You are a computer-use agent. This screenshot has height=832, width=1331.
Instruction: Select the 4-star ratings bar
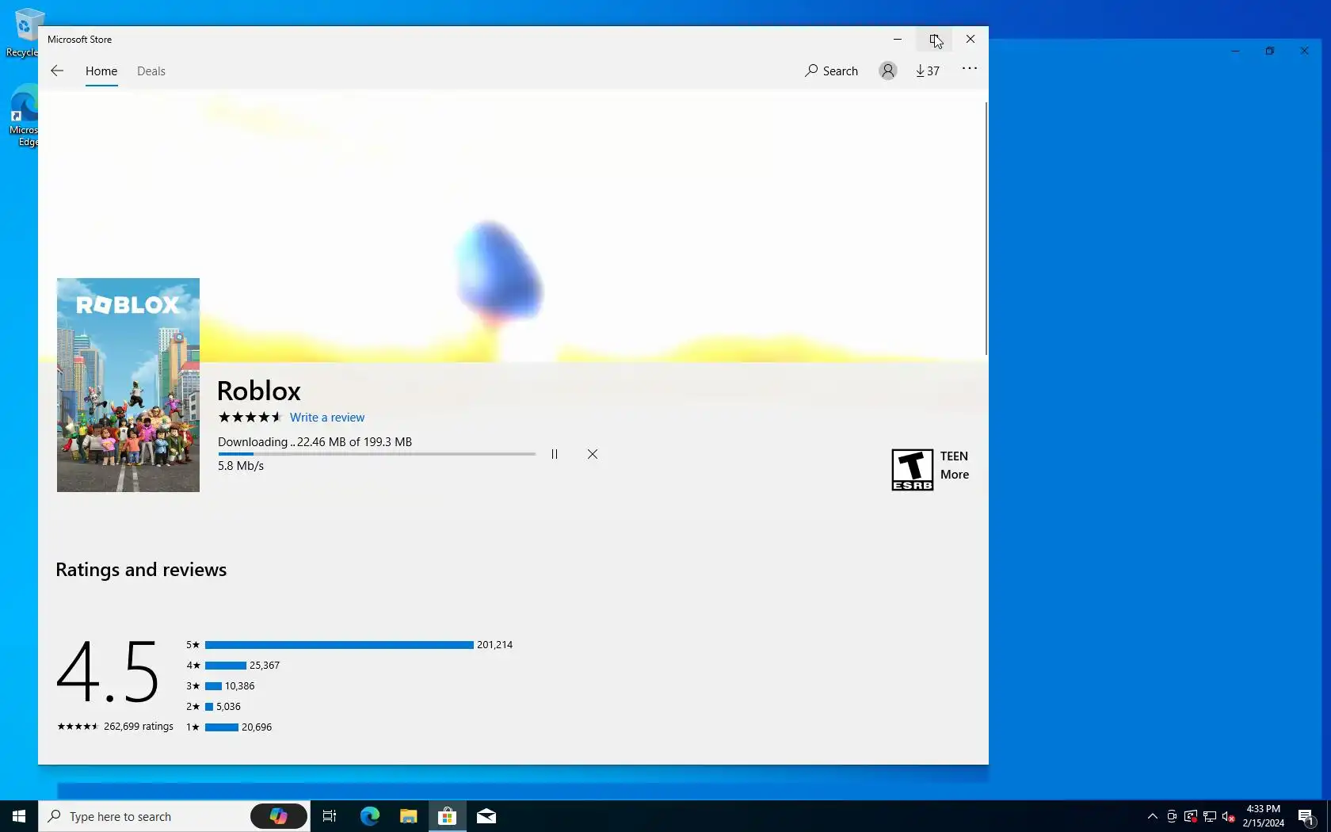(226, 666)
